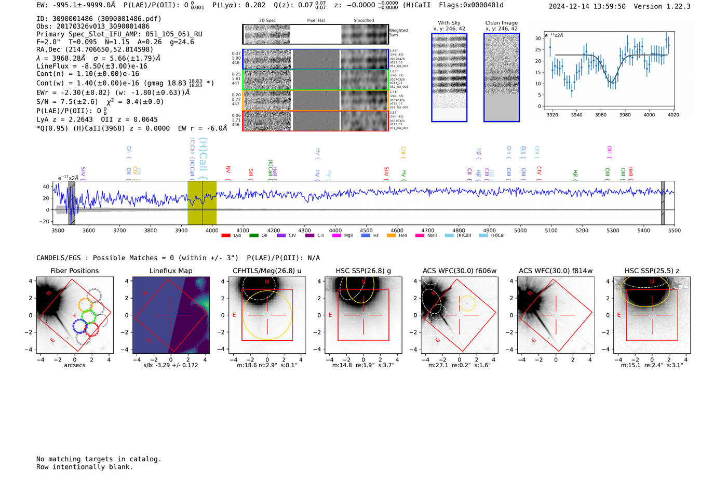Click the 'Primary Spec_Slot_IFU_AMP: 051_105_051_RU' line
The width and height of the screenshot is (727, 495).
[x=119, y=34]
